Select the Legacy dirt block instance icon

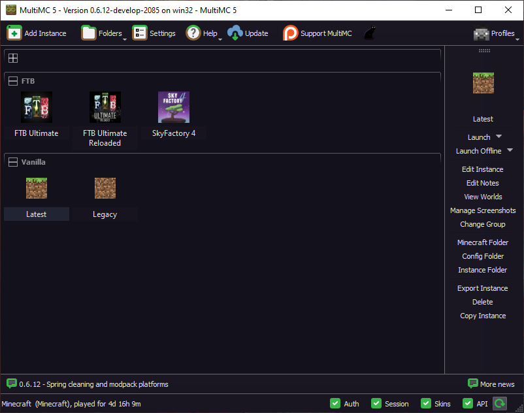pos(105,188)
